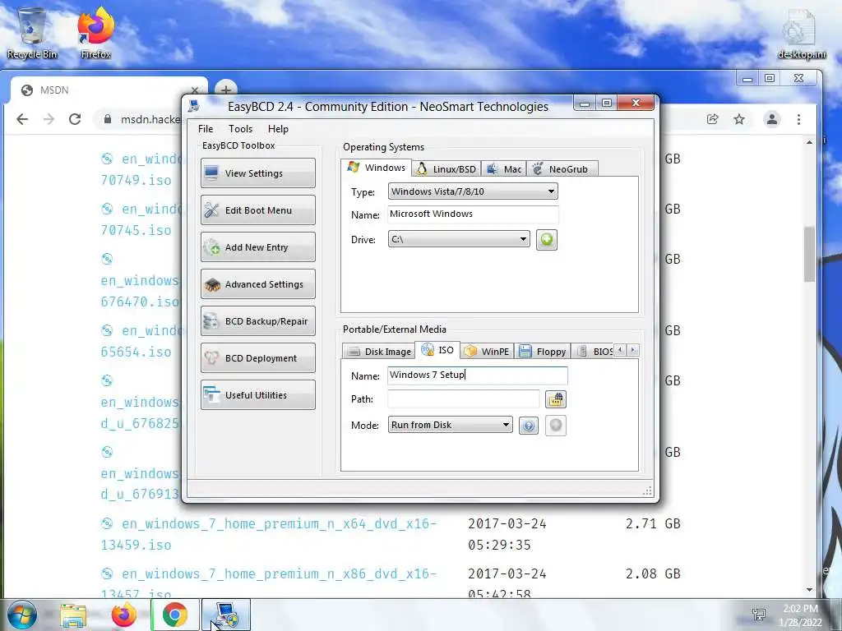Click Chrome back arrow
Screen dimensions: 842x631
[22, 119]
